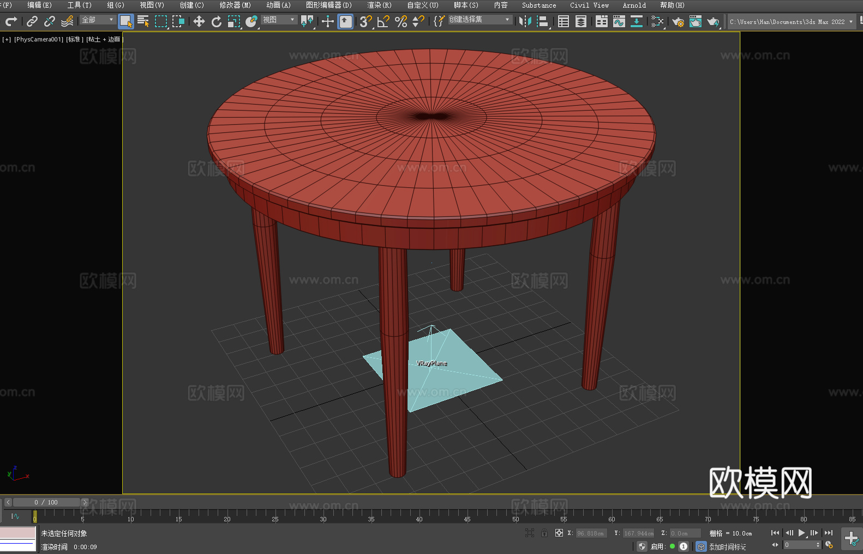Click Bind to Space Warp icon
Screen dimensions: 863x554
[67, 21]
